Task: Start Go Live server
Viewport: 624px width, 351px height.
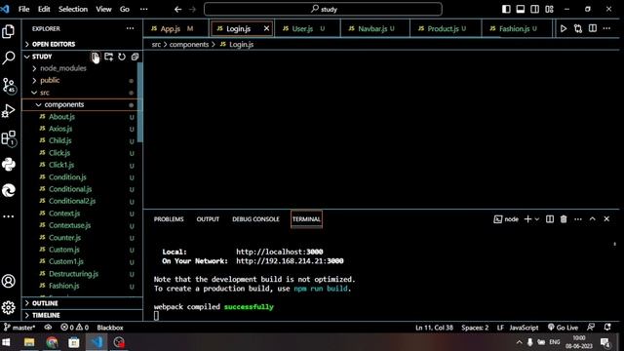Action: pyautogui.click(x=563, y=328)
